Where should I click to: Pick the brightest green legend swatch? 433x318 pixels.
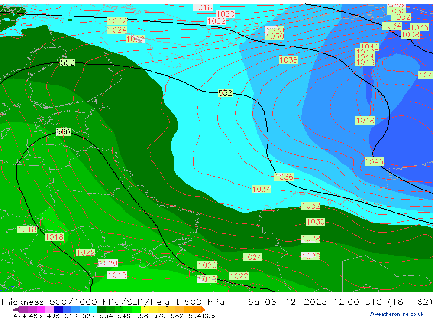(x=136, y=309)
